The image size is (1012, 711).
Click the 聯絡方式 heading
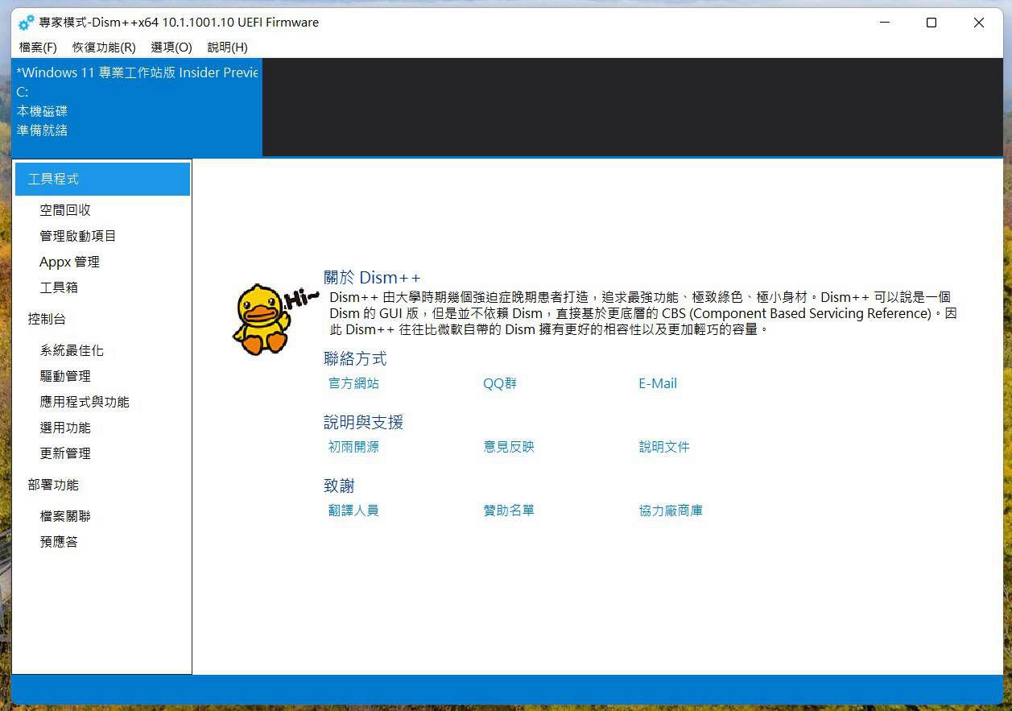click(x=355, y=358)
